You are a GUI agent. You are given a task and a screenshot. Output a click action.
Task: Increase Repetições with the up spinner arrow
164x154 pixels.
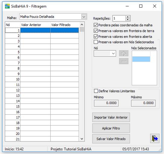tap(128, 17)
